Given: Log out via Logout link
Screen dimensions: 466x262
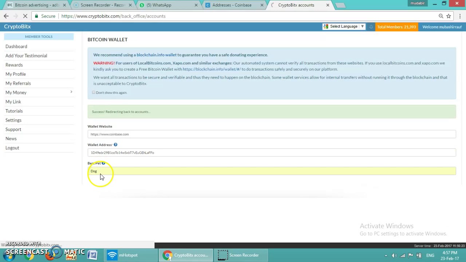Looking at the screenshot, I should (12, 148).
